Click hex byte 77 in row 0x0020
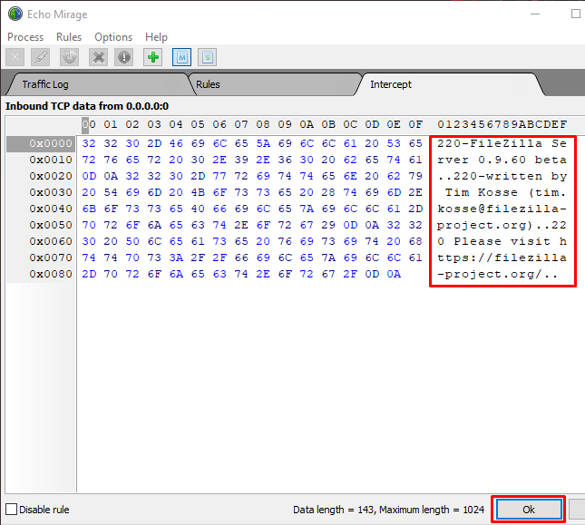 [x=219, y=176]
